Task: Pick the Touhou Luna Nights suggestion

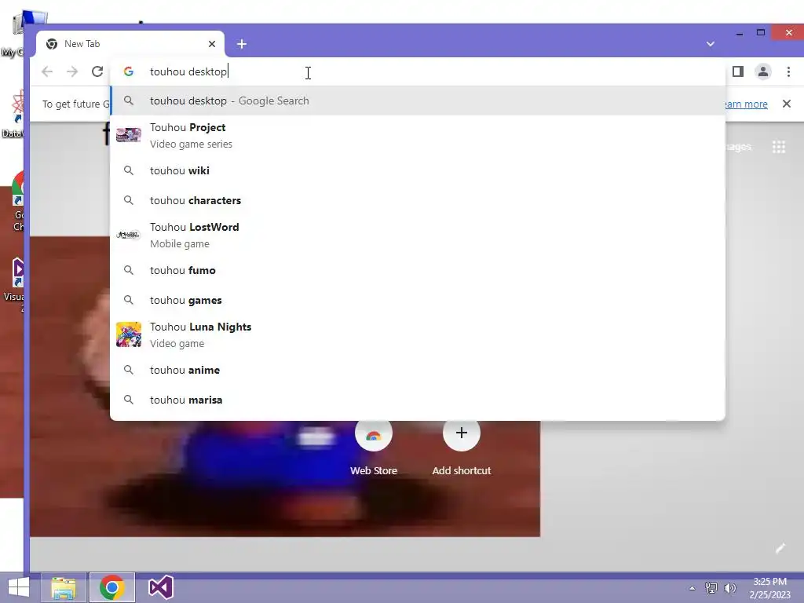Action: click(x=418, y=334)
